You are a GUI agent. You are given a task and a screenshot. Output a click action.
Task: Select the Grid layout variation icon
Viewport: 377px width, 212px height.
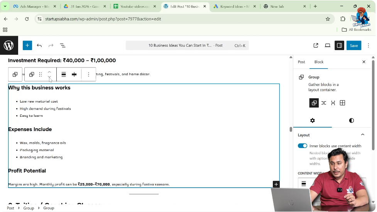342,103
